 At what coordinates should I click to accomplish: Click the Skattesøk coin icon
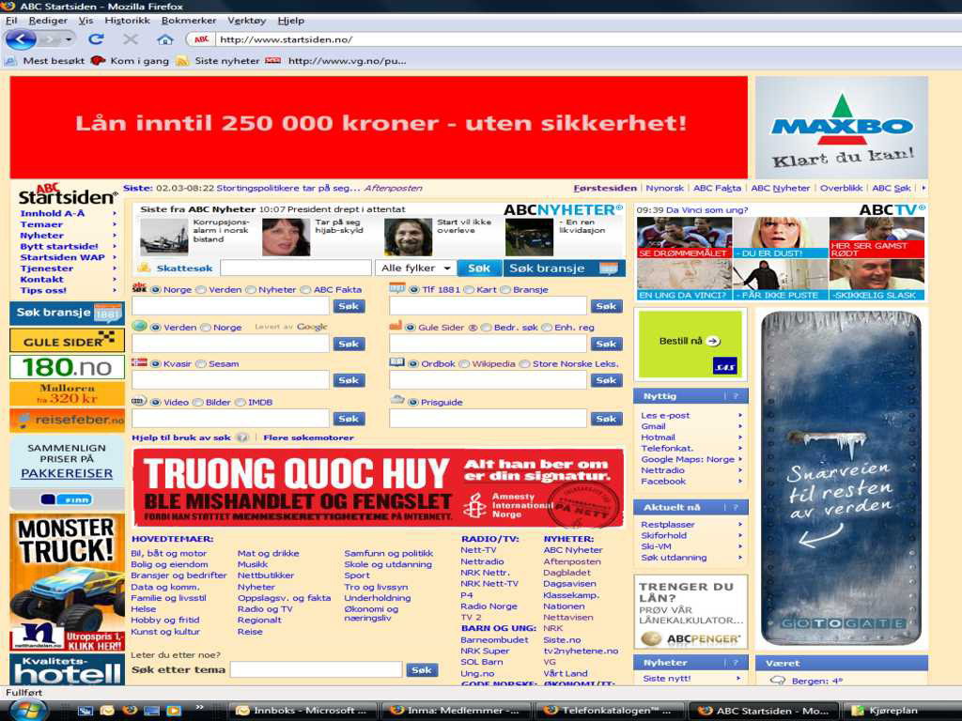(x=144, y=268)
